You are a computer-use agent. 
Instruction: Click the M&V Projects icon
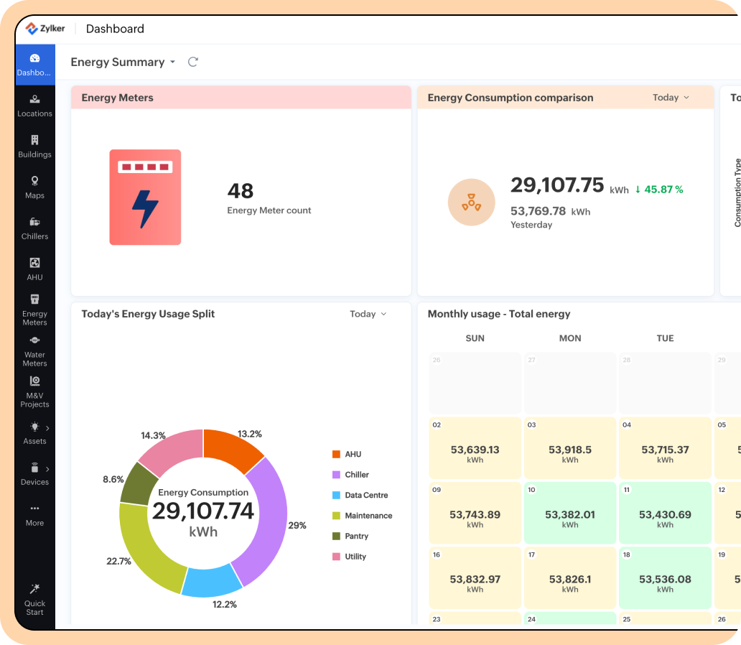click(34, 392)
